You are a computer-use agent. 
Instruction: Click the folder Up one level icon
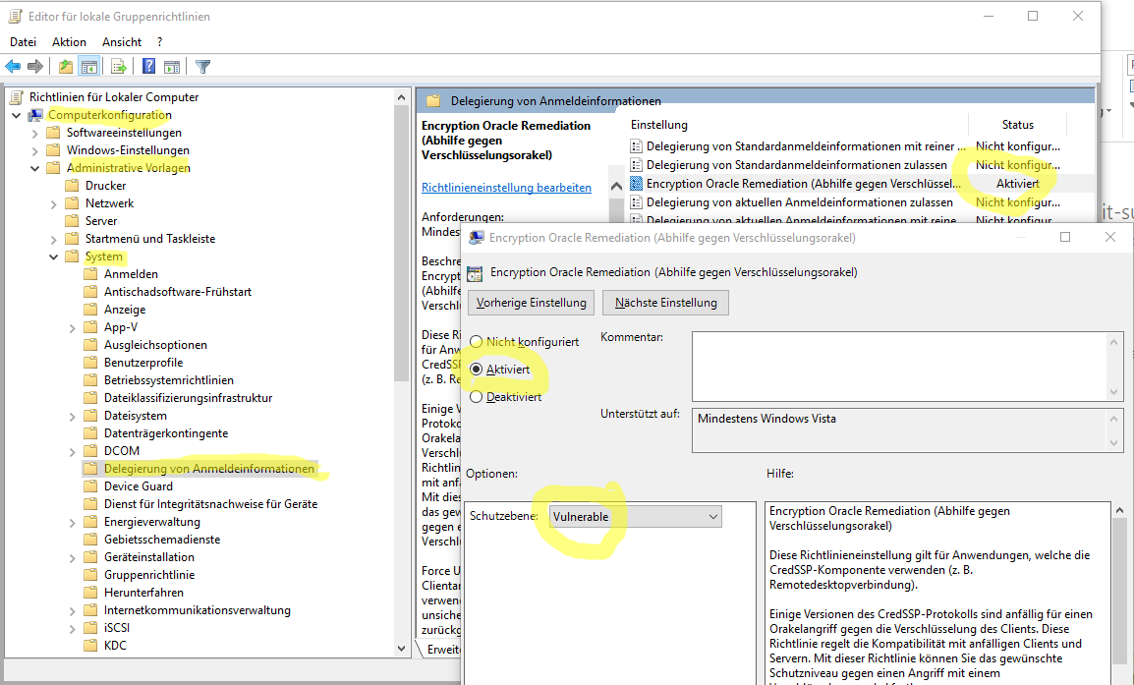click(65, 67)
